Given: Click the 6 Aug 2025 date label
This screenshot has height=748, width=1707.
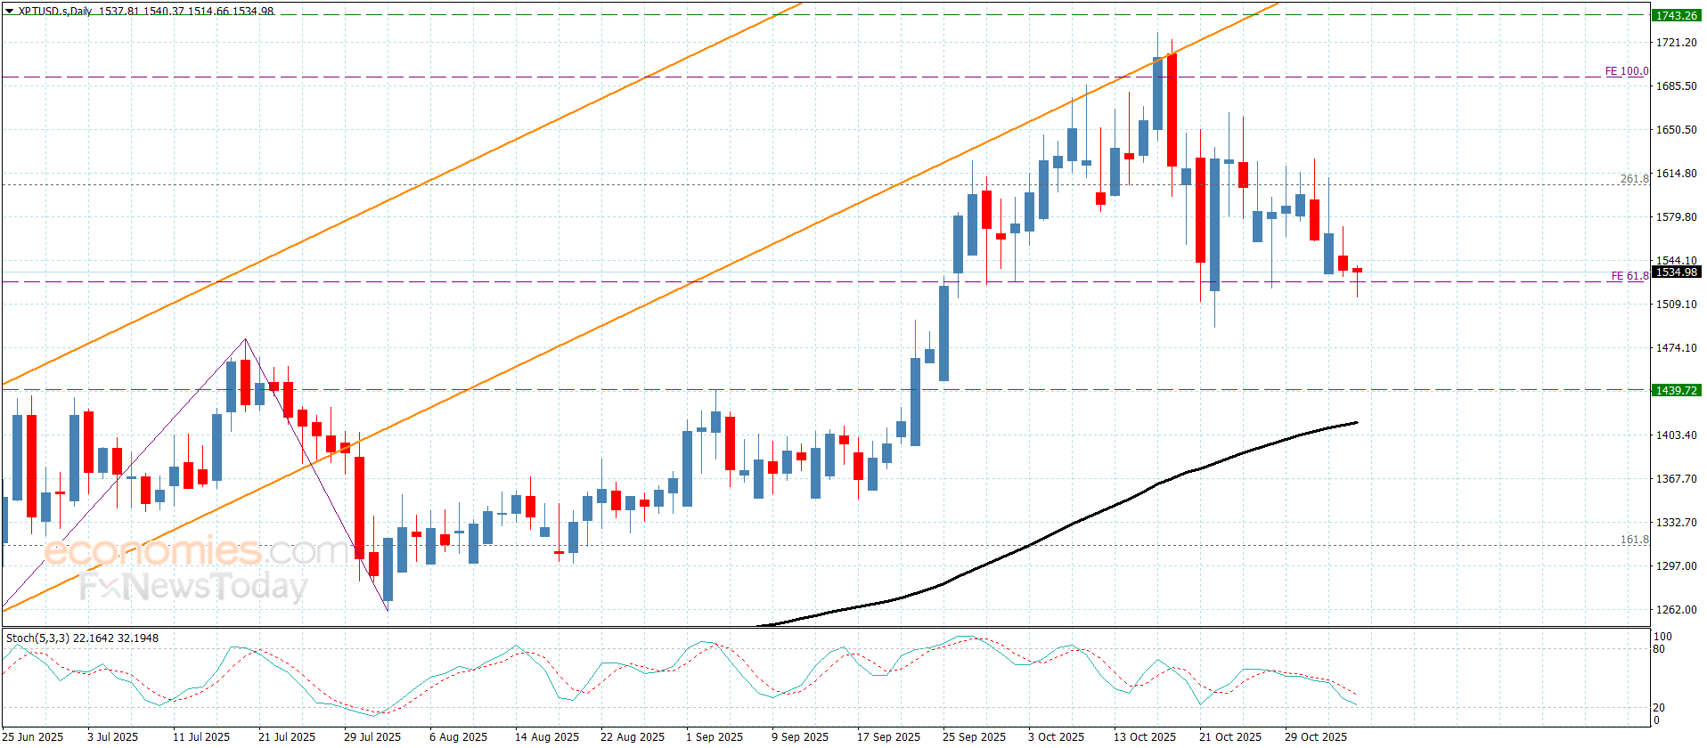Looking at the screenshot, I should tap(458, 736).
